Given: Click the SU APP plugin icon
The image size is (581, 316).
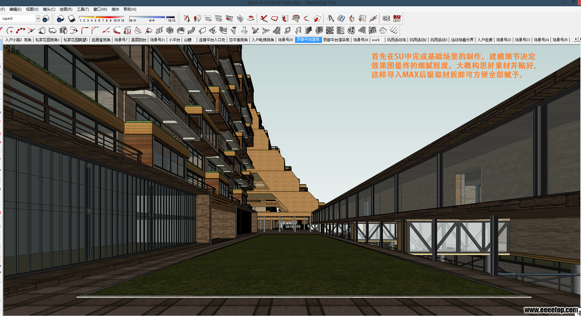Looking at the screenshot, I should 397,18.
